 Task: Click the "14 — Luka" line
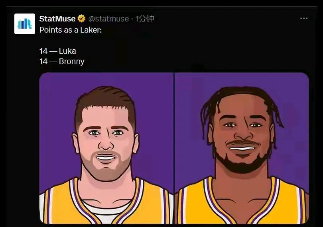[x=58, y=51]
